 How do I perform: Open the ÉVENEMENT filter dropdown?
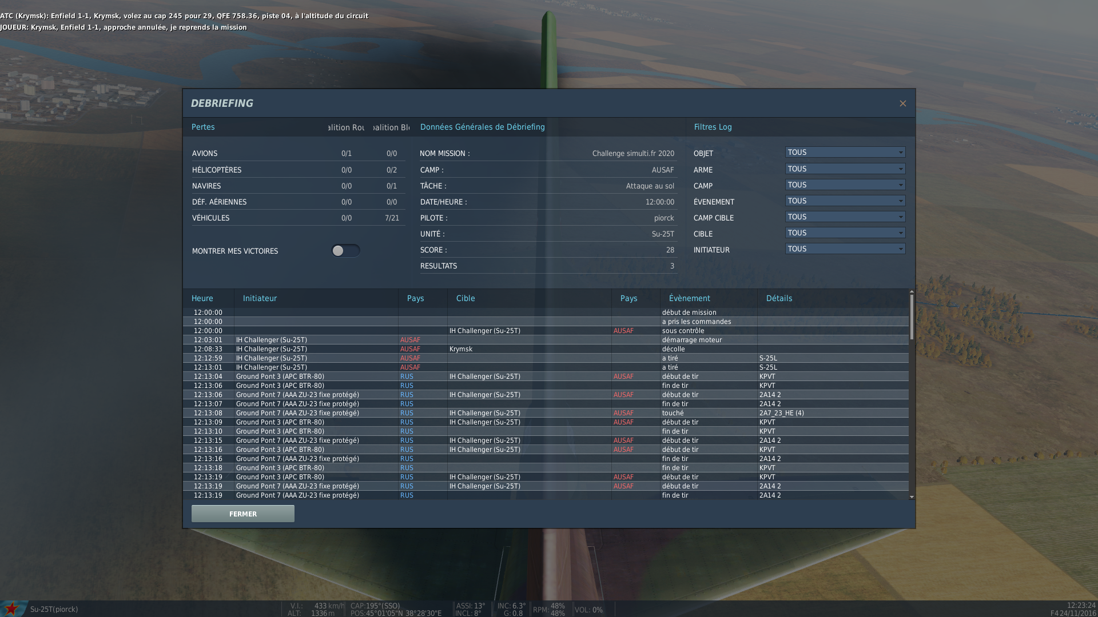point(845,201)
